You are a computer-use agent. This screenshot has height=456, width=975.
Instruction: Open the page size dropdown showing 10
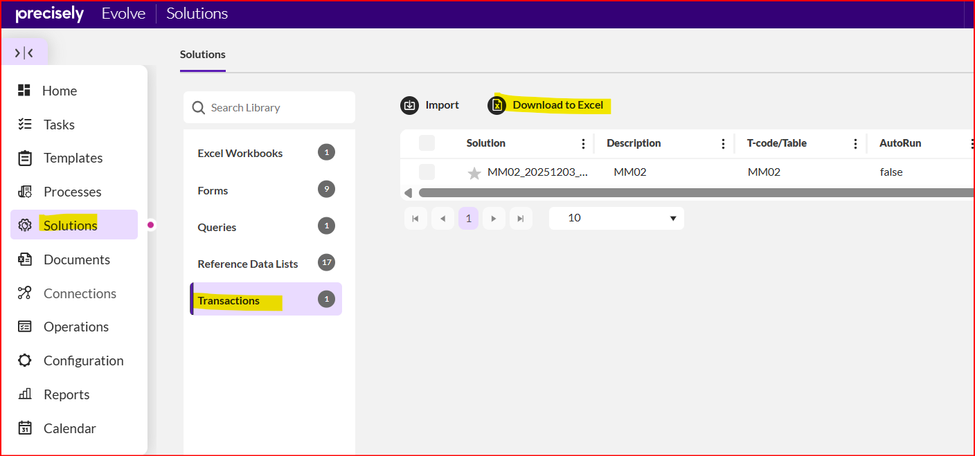616,218
